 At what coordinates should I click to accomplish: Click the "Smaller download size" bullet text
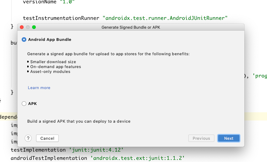tap(53, 62)
